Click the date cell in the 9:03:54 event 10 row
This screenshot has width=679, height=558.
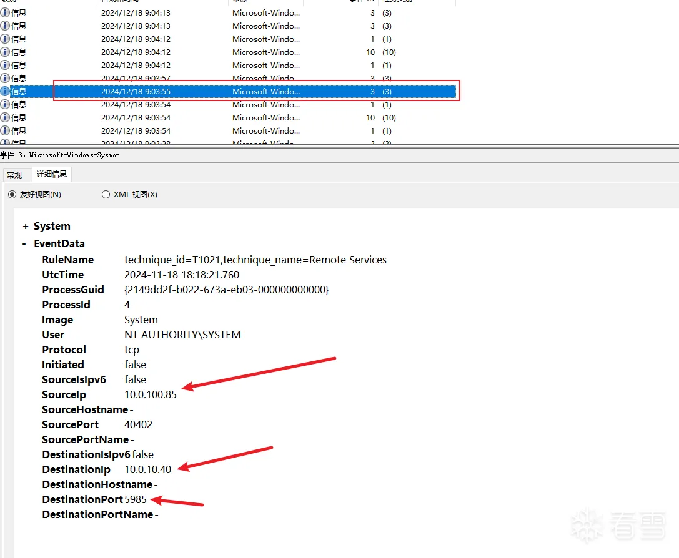[x=136, y=118]
